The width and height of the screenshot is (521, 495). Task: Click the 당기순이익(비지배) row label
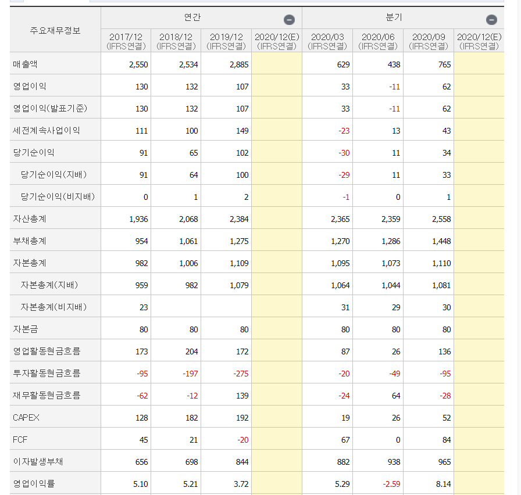pos(58,196)
